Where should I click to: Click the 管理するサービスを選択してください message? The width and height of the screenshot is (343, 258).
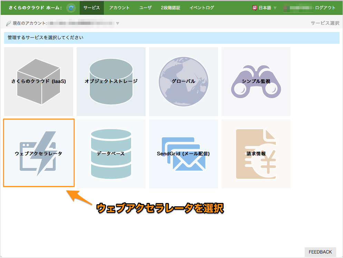(46, 38)
